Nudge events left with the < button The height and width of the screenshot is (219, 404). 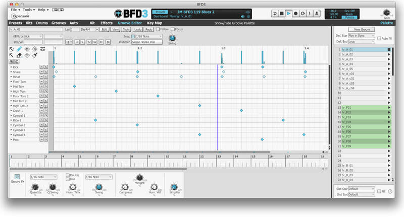point(77,42)
